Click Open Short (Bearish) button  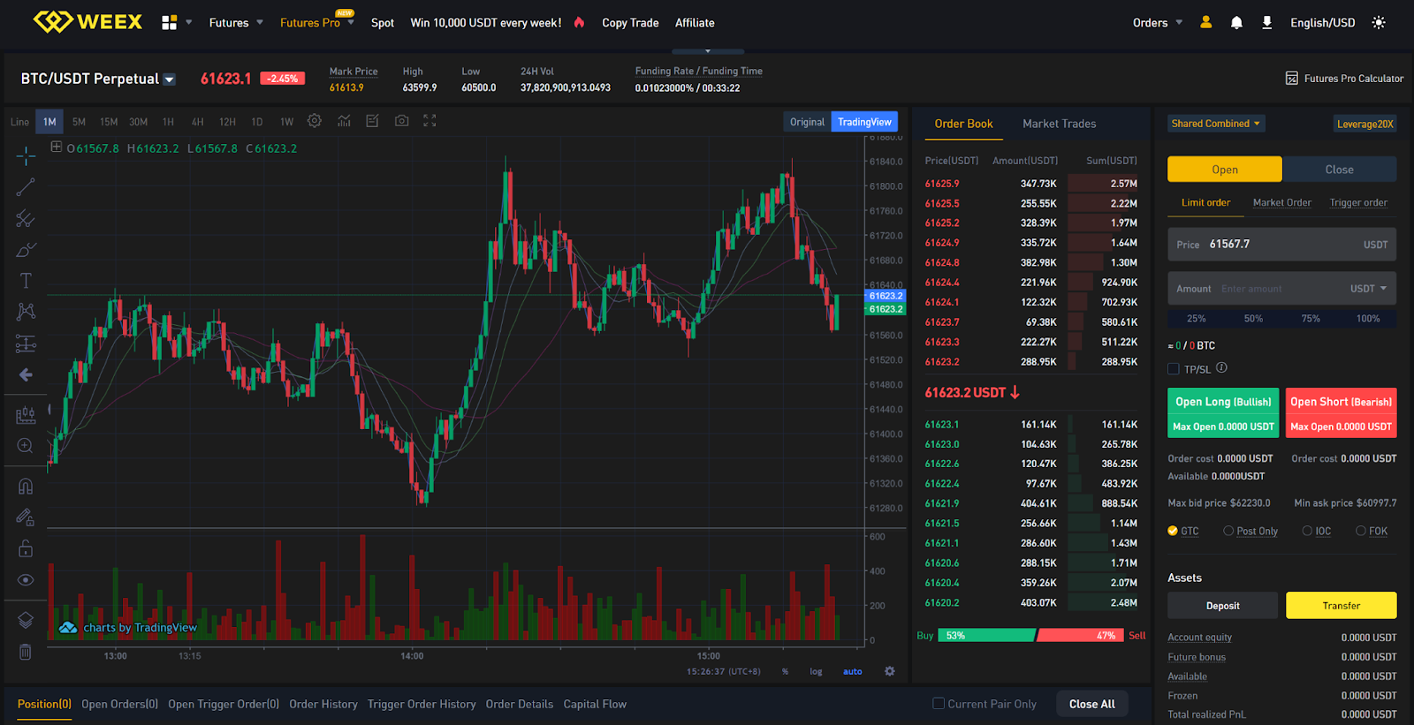tap(1342, 412)
